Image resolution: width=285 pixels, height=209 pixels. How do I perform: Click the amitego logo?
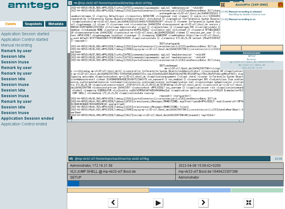(29, 5)
